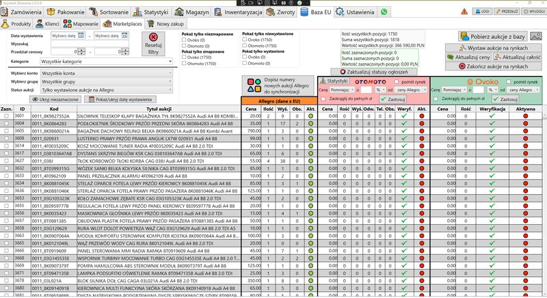Click the WYLOGUJ logout button
The width and height of the screenshot is (547, 298).
tap(534, 12)
